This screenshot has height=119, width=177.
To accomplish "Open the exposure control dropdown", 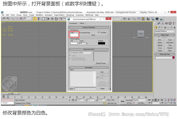I will (x=91, y=53).
